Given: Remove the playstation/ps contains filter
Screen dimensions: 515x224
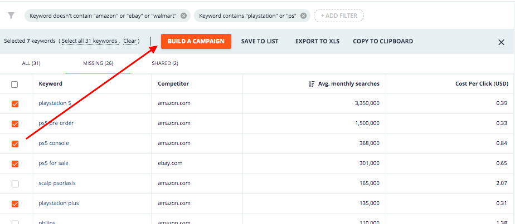Looking at the screenshot, I should pos(303,16).
